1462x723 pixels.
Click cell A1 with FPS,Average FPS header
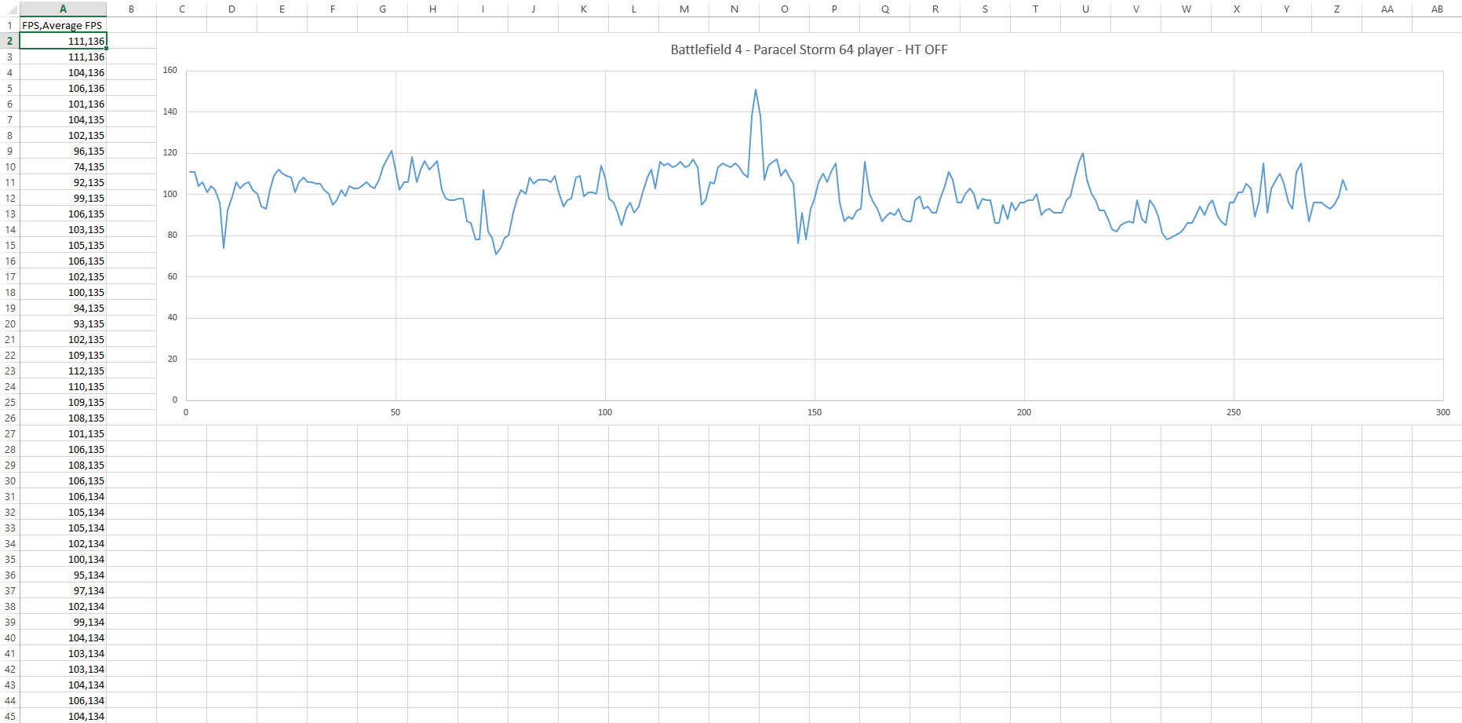click(63, 25)
